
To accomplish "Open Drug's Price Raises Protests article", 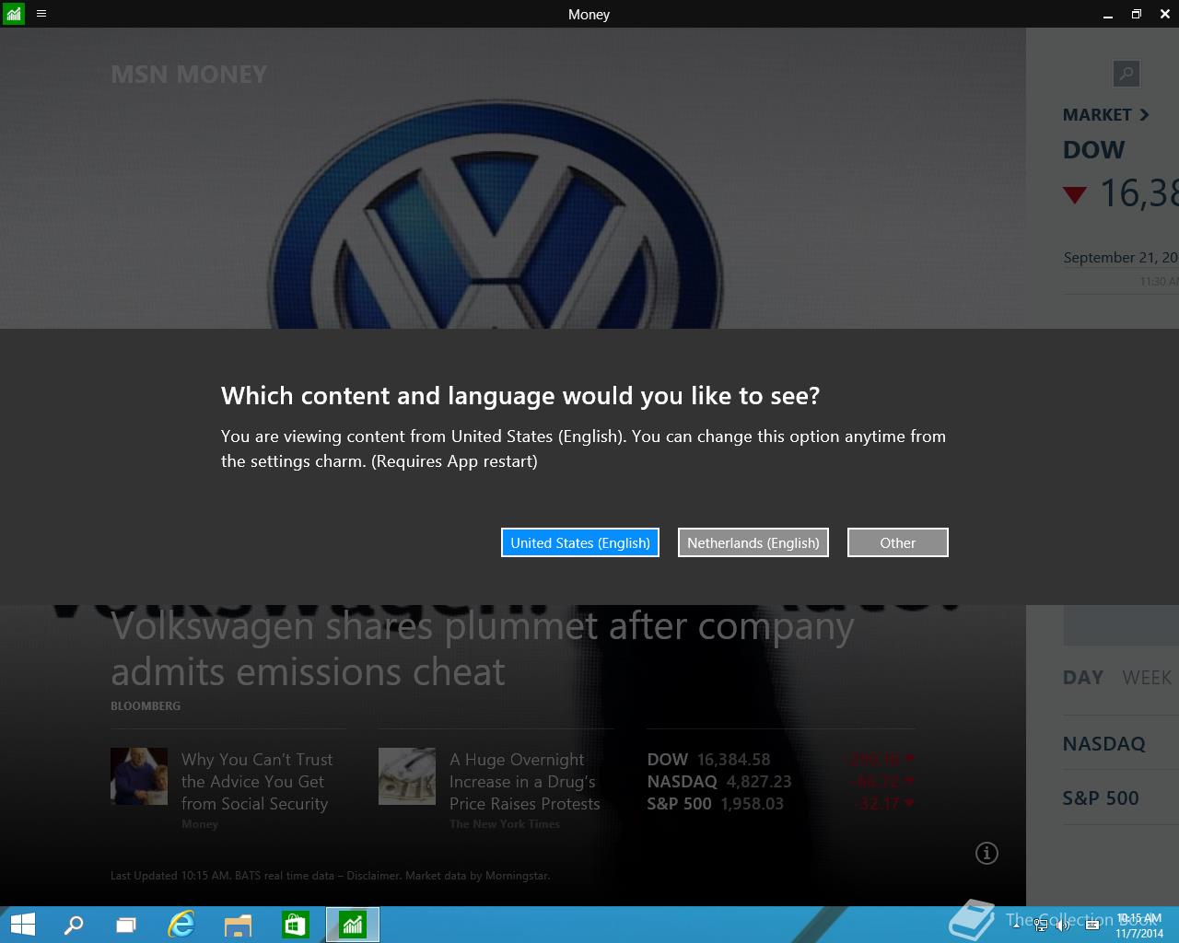I will coord(525,781).
